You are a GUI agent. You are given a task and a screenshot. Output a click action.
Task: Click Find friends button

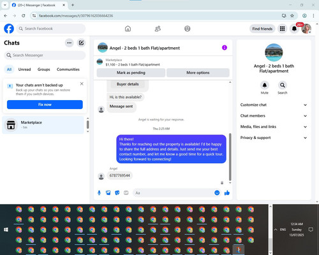point(262,29)
